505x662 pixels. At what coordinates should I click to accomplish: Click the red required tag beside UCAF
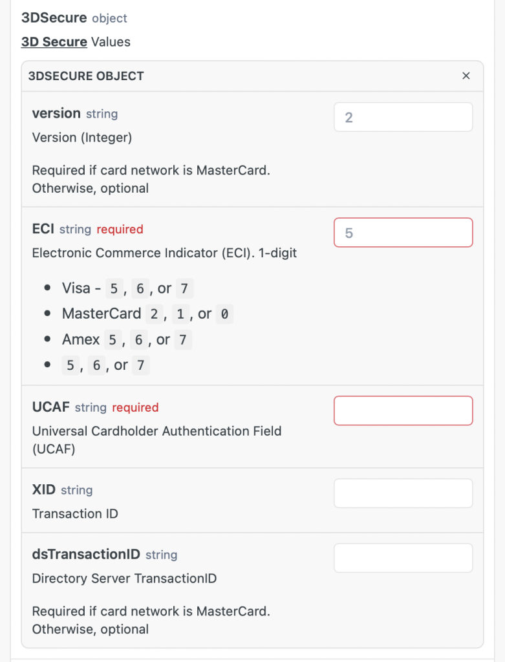pos(135,408)
